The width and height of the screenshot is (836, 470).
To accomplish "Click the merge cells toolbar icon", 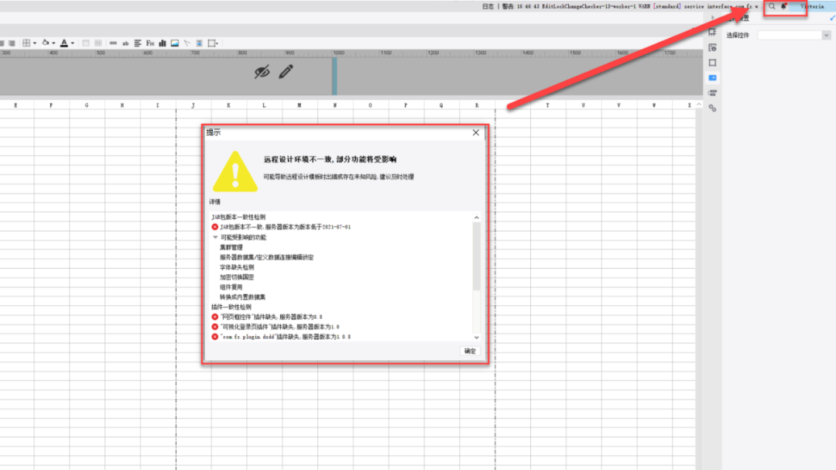I will click(x=86, y=43).
